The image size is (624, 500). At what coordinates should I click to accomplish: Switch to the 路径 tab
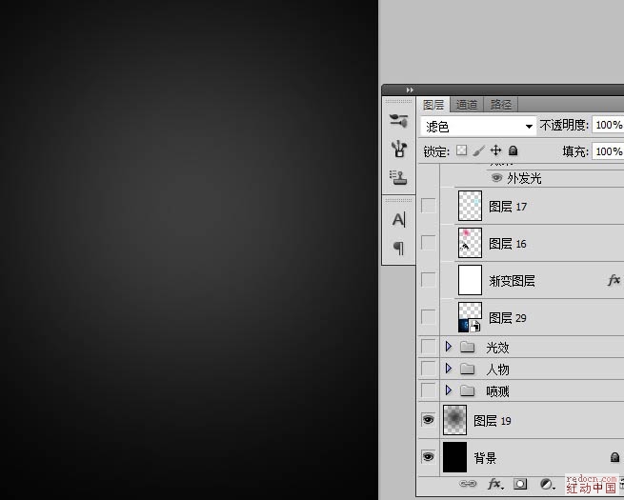[499, 105]
